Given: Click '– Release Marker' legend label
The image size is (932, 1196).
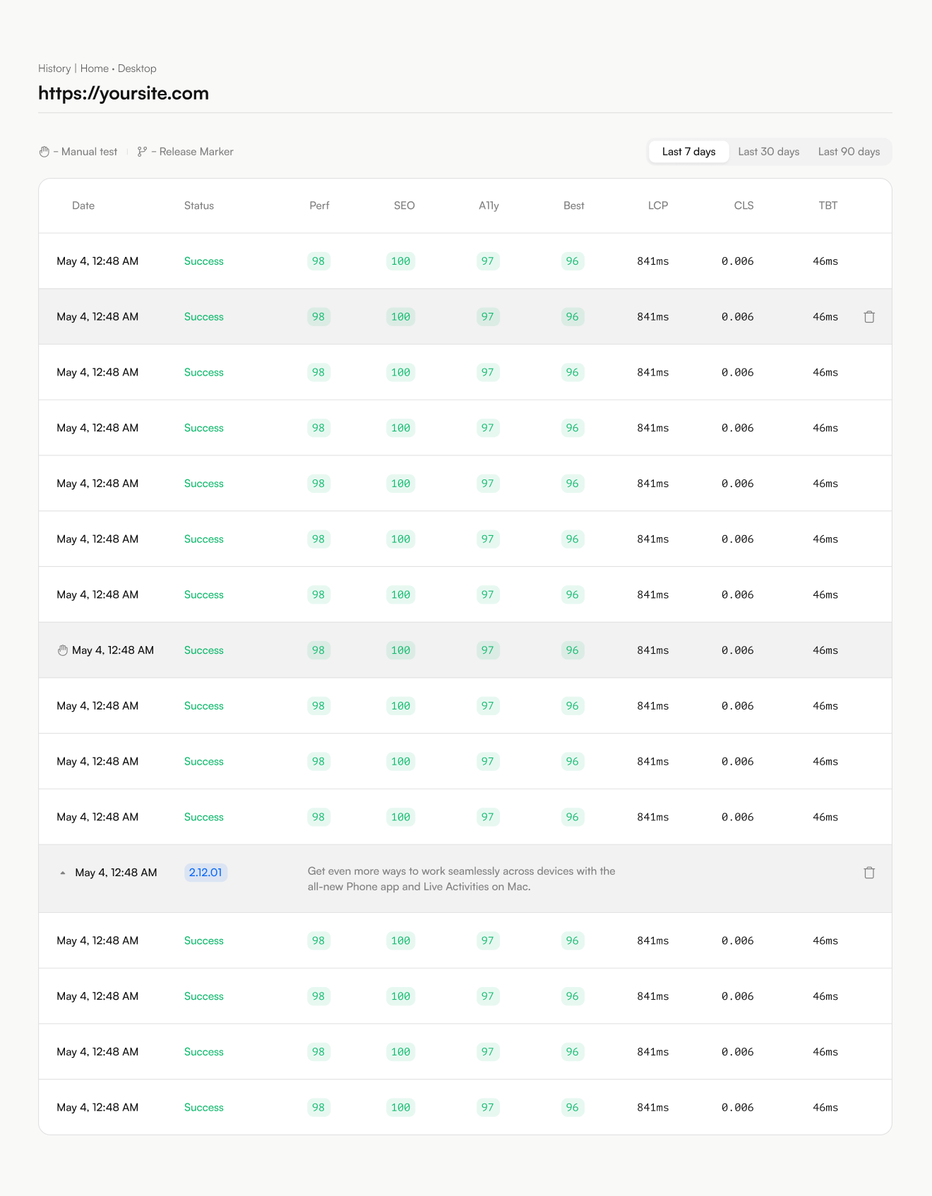Looking at the screenshot, I should 192,152.
